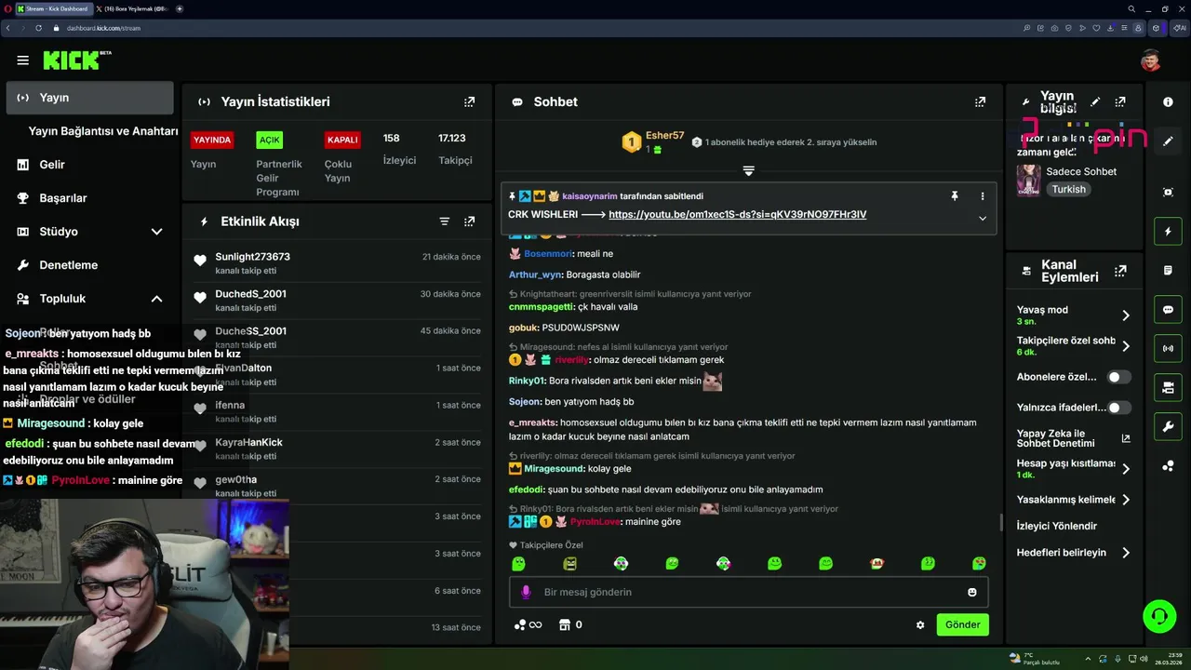
Task: Toggle Abonelere özel chat switch
Action: (1118, 377)
